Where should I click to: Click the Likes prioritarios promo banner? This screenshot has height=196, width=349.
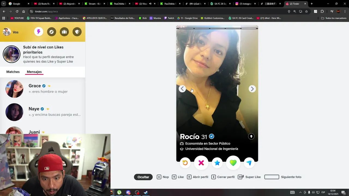click(43, 54)
